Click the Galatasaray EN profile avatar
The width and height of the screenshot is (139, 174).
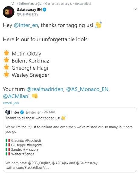(8, 12)
